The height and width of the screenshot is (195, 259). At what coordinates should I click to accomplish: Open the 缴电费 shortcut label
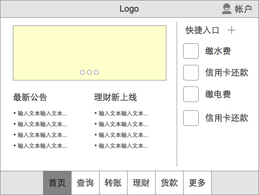pos(218,94)
